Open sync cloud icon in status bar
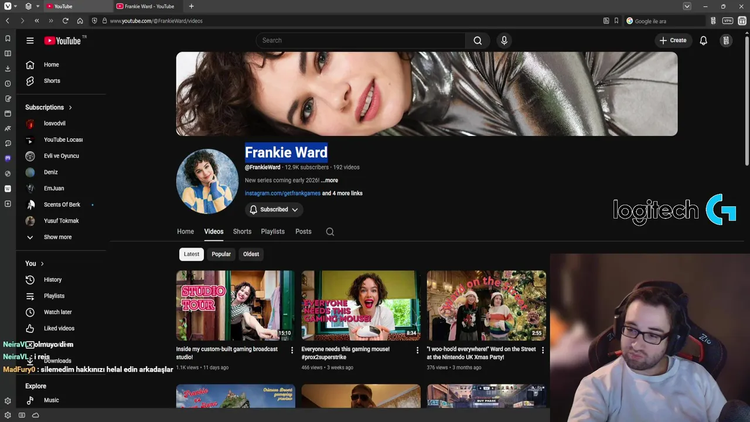This screenshot has width=750, height=422. [36, 415]
